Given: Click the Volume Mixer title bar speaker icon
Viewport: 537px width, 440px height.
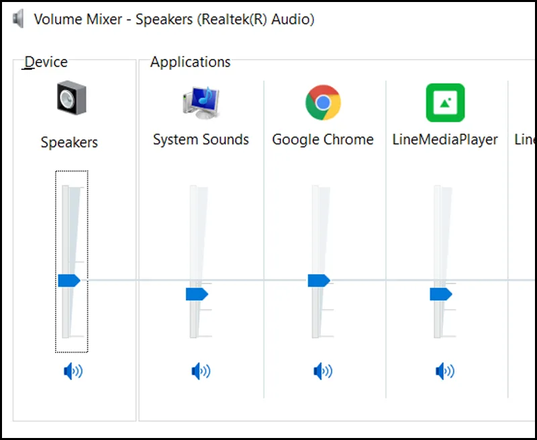Looking at the screenshot, I should 19,18.
